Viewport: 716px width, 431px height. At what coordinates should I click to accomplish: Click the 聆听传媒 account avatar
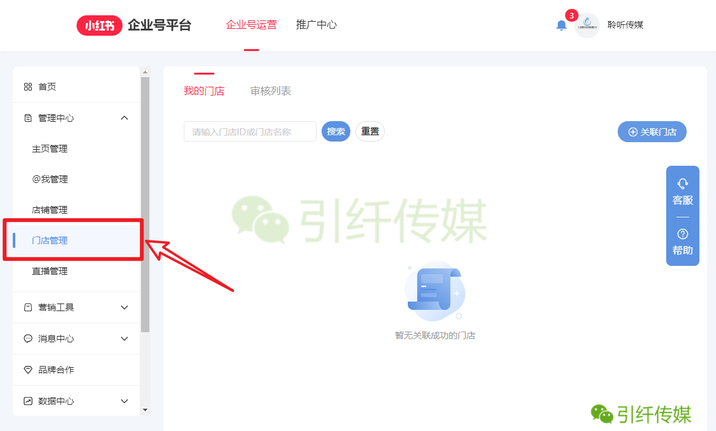(586, 25)
